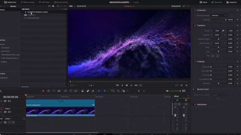Click the Replace clip tool icon
This screenshot has width=241, height=135.
tap(76, 91)
